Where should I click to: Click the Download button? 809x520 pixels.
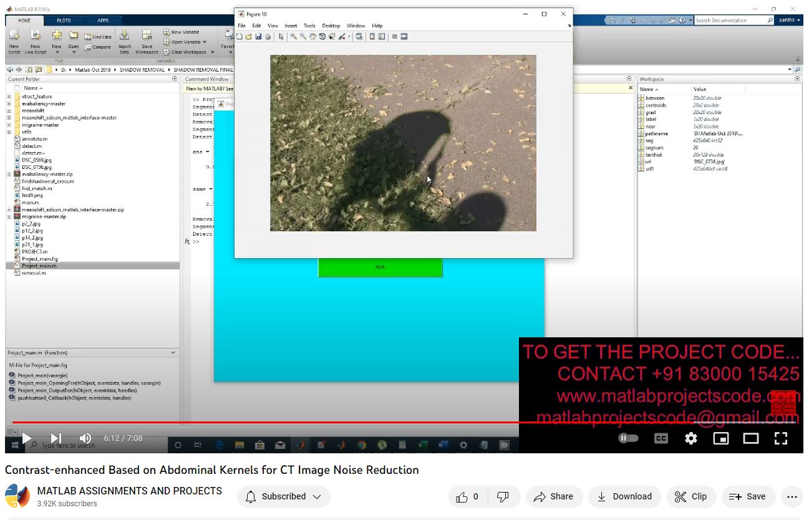[x=624, y=496]
